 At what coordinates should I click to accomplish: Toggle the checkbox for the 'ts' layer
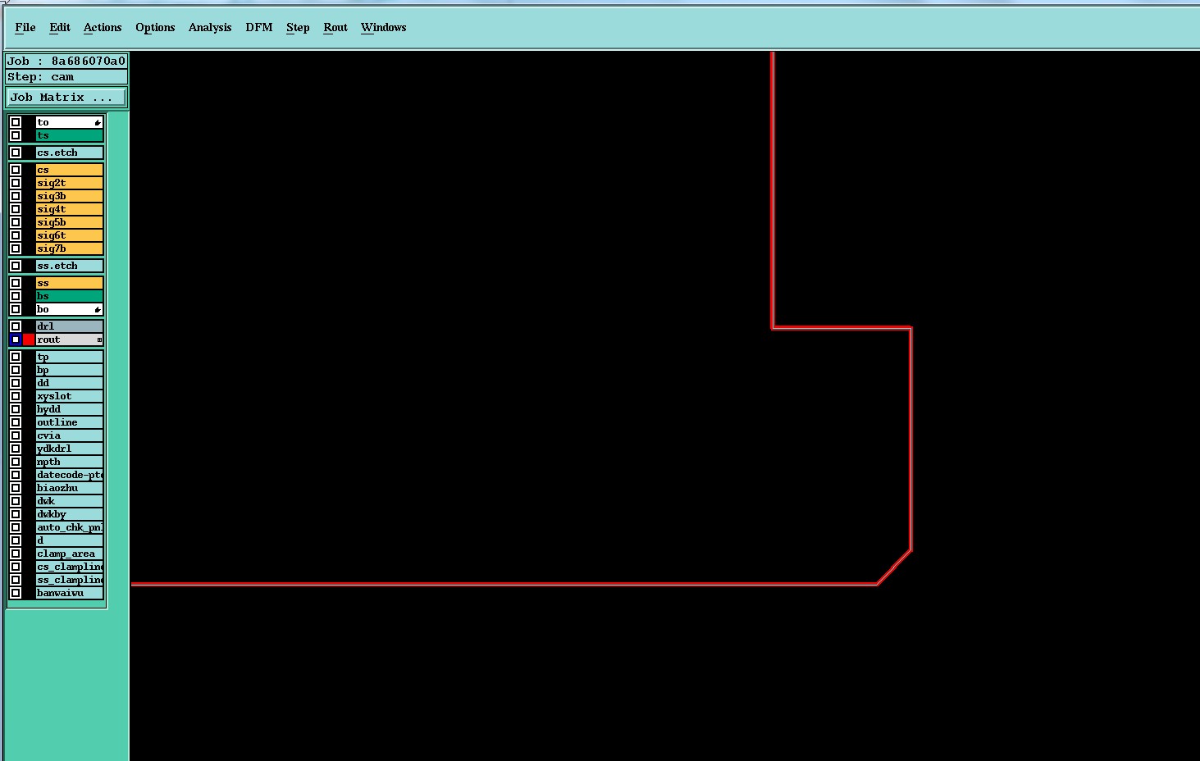point(16,135)
